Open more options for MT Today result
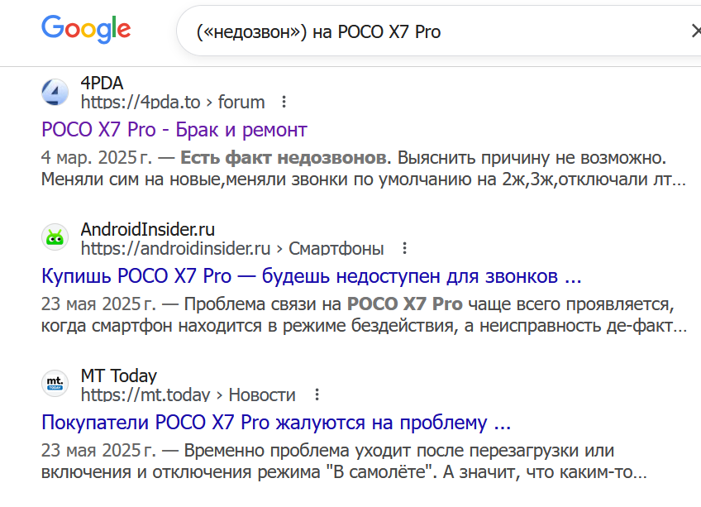Image resolution: width=701 pixels, height=507 pixels. tap(317, 395)
